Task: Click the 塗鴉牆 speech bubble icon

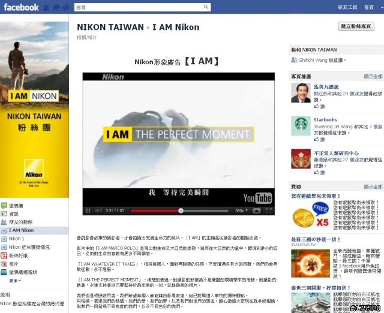Action: [x=4, y=206]
